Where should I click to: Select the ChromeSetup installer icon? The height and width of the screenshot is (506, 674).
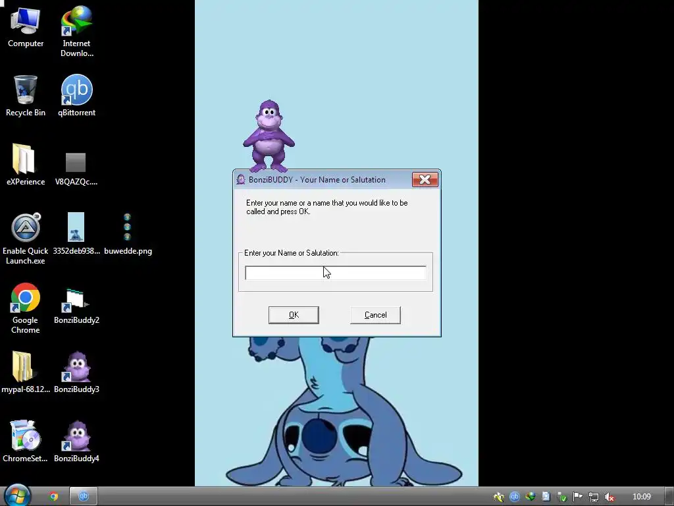(x=26, y=441)
